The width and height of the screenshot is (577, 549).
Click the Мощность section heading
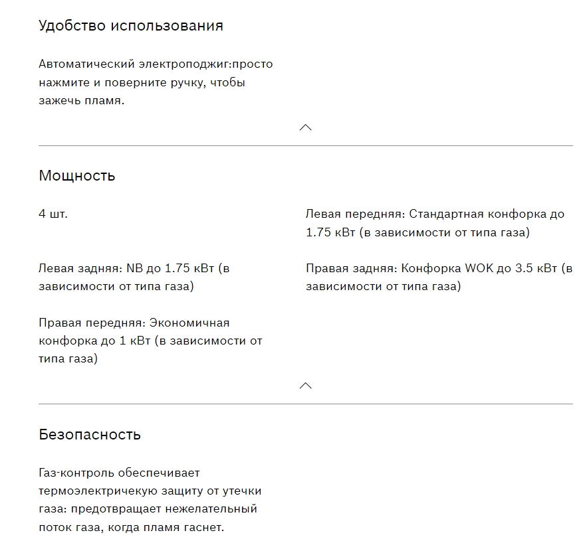click(x=77, y=176)
